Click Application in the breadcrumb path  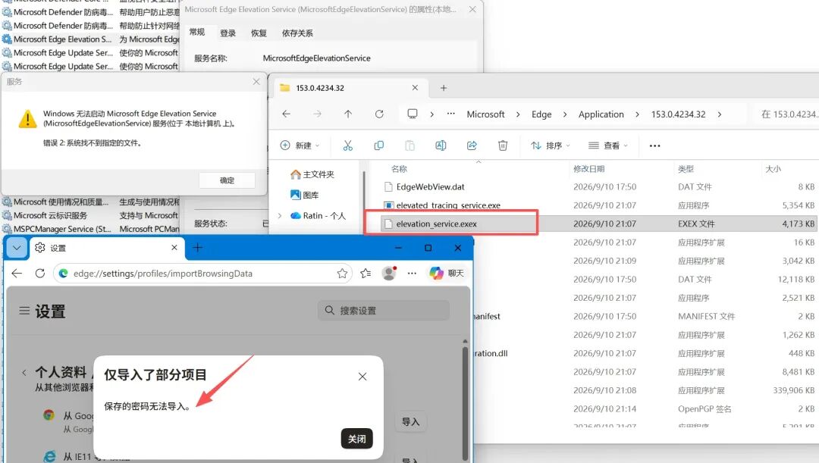click(601, 114)
